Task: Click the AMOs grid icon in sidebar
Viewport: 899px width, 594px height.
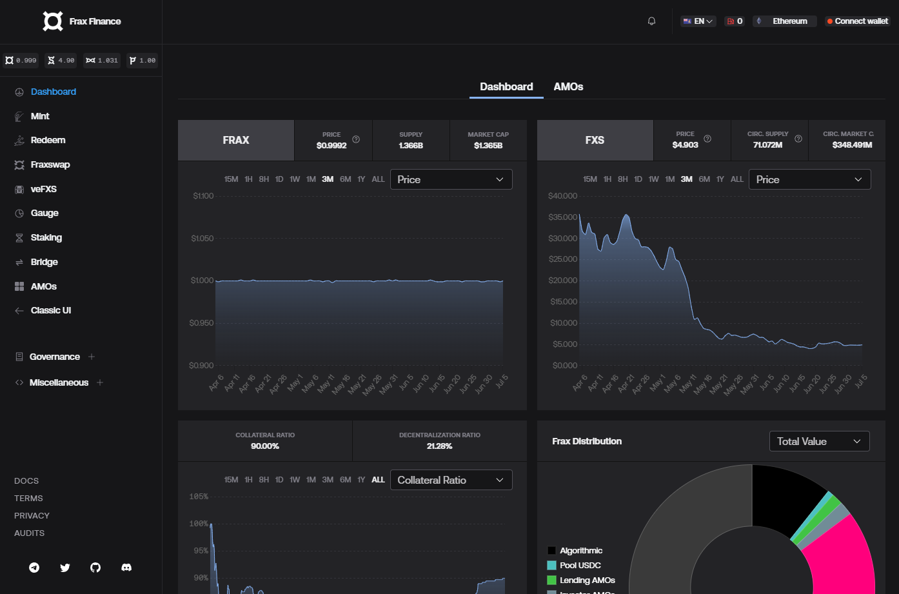Action: pyautogui.click(x=19, y=286)
